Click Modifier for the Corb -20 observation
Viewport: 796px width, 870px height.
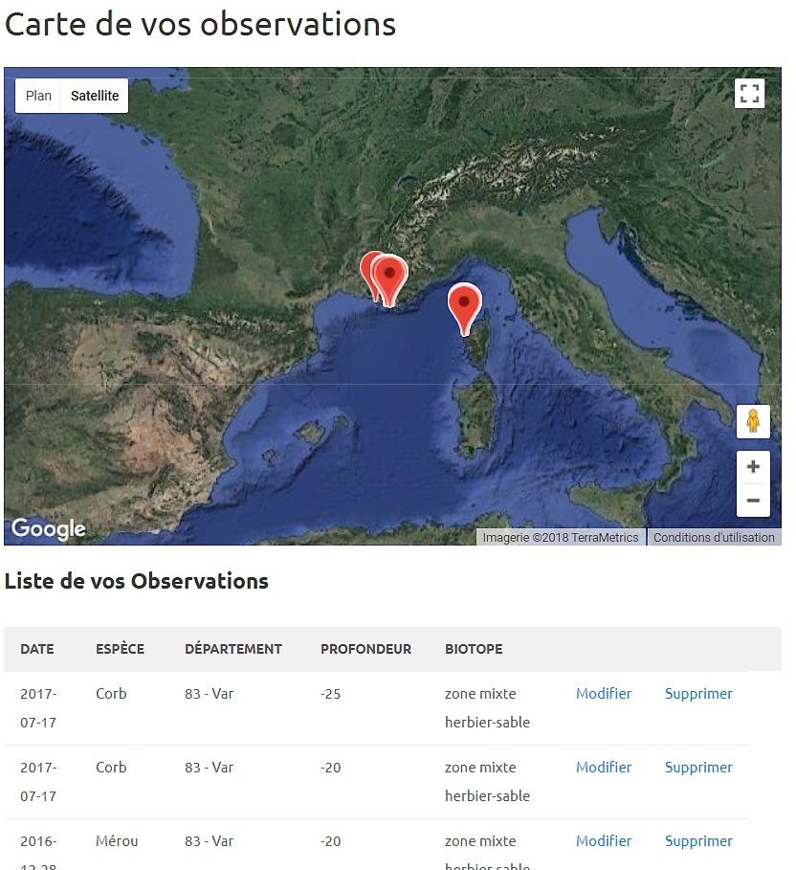pyautogui.click(x=604, y=768)
